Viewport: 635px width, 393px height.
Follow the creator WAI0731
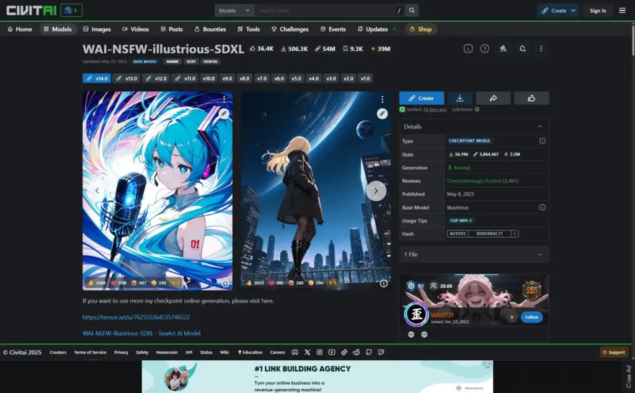pyautogui.click(x=531, y=317)
